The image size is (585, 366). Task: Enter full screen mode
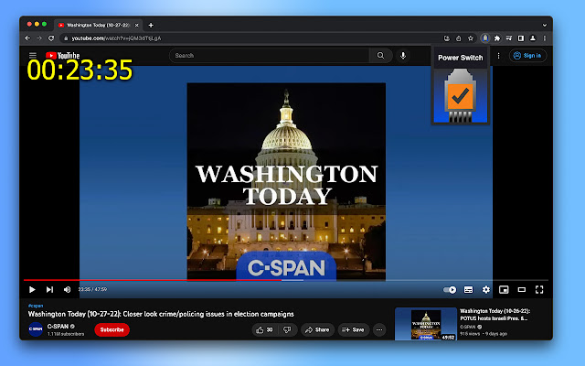[539, 290]
